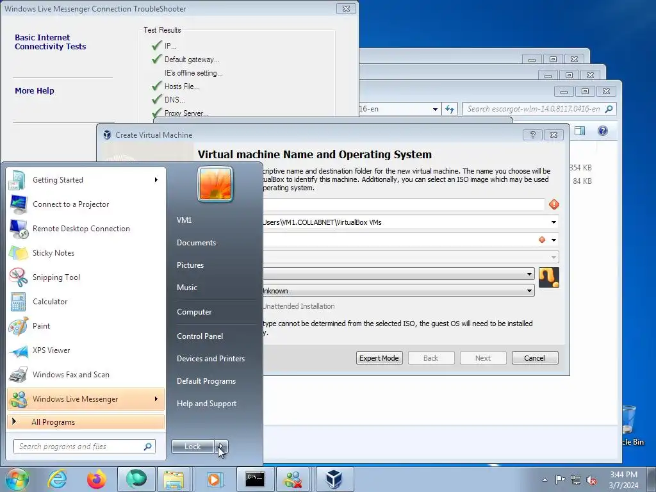The width and height of the screenshot is (656, 492).
Task: Open Default Programs
Action: [x=206, y=381]
